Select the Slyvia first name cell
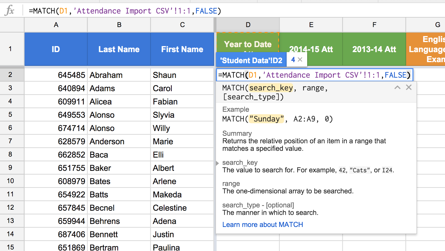This screenshot has width=445, height=251. 182,115
